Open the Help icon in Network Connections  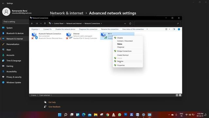pyautogui.click(x=179, y=29)
